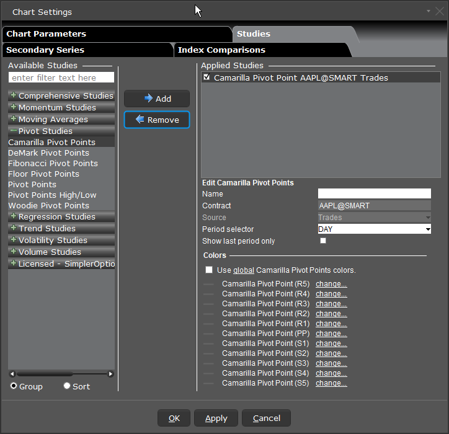Change color for Camarilla Pivot Point (R5)
Screen dimensions: 449x434
tap(331, 284)
